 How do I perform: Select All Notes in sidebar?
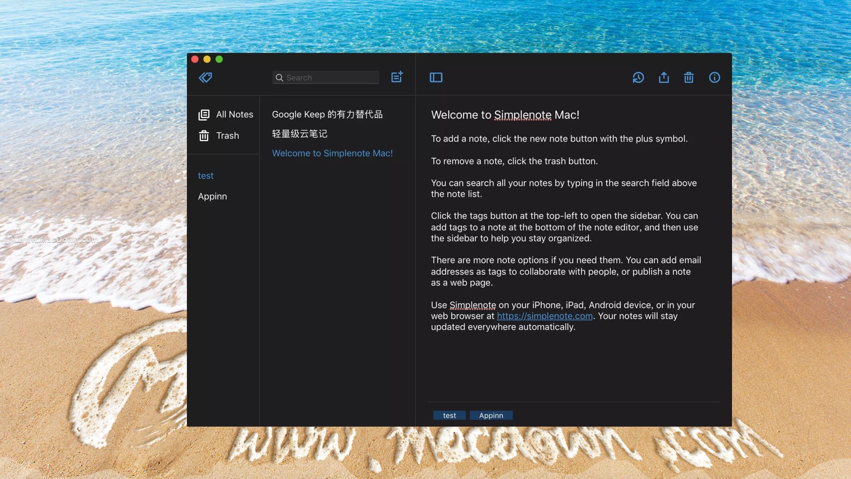226,115
